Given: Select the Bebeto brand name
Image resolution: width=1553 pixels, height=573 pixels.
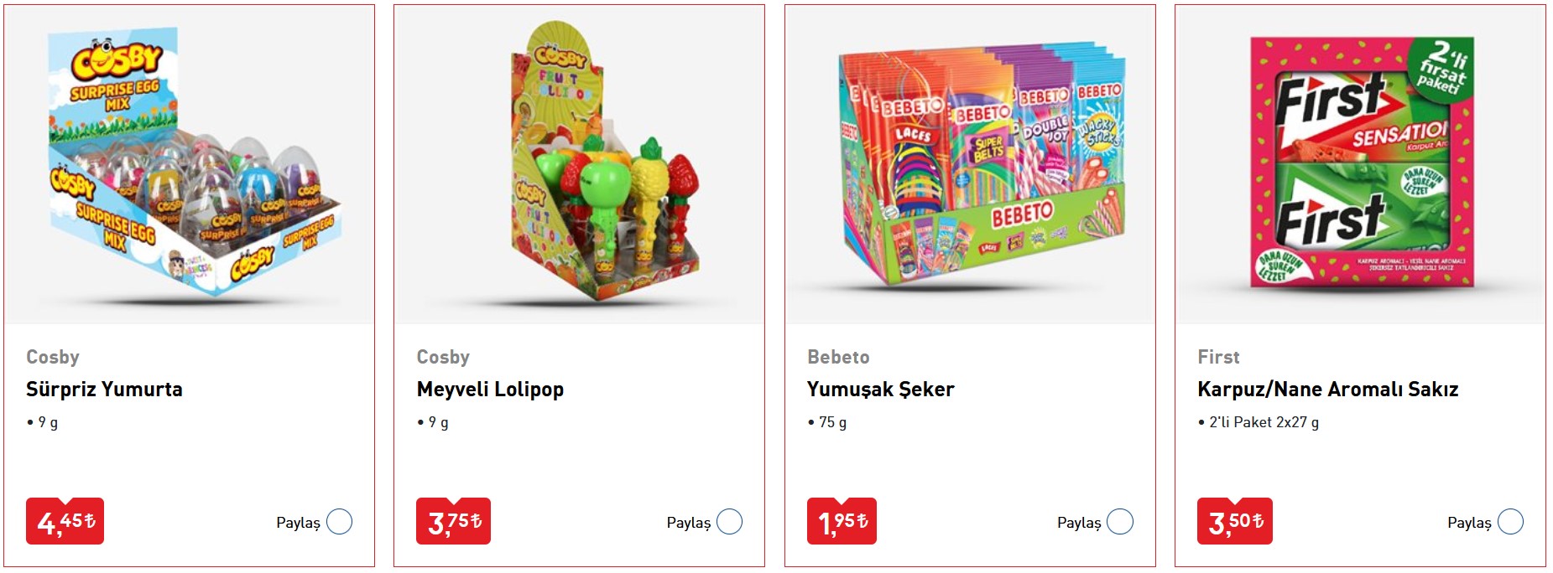Looking at the screenshot, I should pos(838,357).
